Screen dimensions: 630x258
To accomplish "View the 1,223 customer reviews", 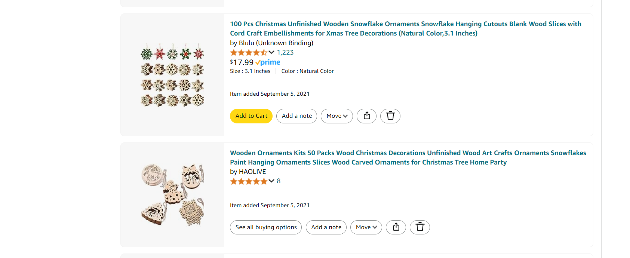I will [x=285, y=52].
